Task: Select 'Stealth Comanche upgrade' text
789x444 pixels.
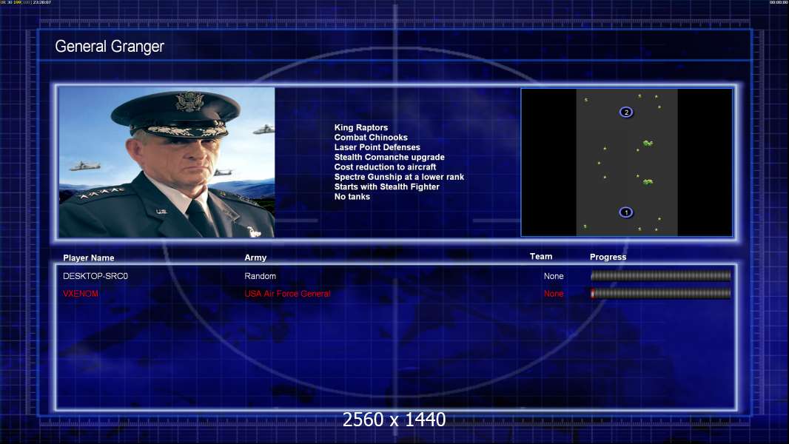Action: 389,157
